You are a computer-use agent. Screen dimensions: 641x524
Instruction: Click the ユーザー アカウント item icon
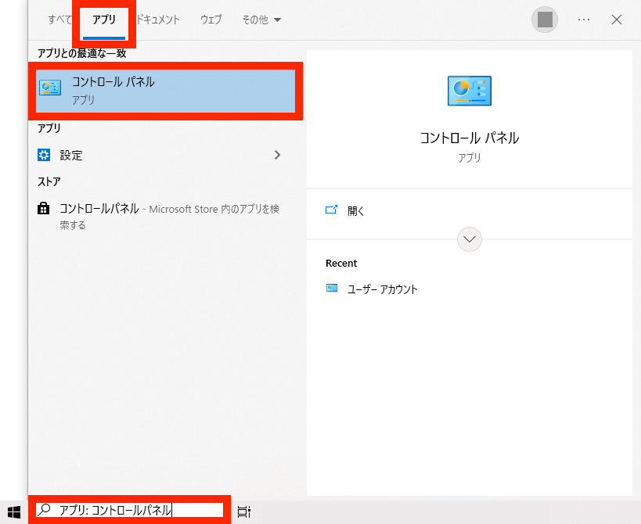pyautogui.click(x=332, y=288)
